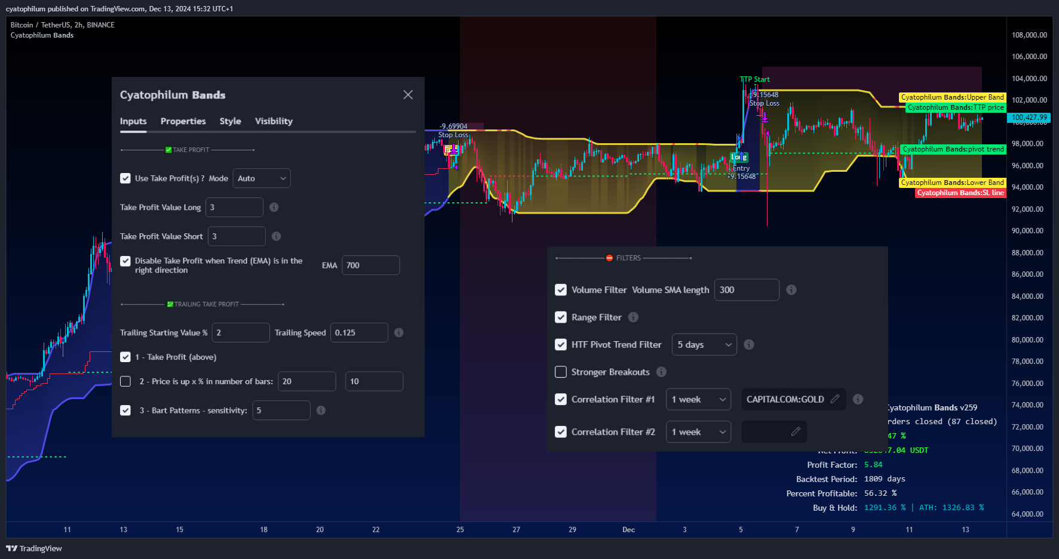1059x559 pixels.
Task: Toggle the Correlation Filter #2 checkbox
Action: point(561,432)
